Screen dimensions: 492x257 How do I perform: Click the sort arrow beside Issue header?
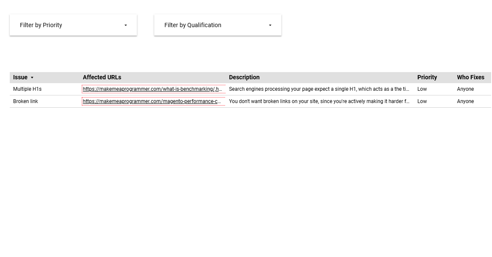(32, 78)
